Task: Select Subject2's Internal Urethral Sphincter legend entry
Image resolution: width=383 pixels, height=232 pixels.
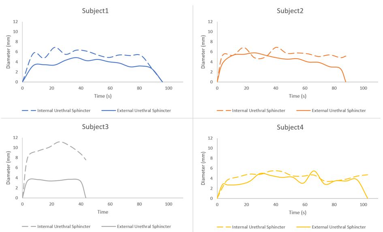Action: [259, 110]
